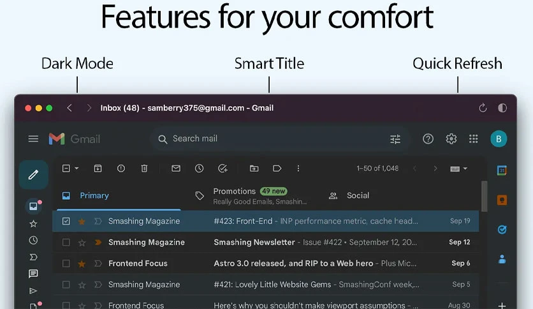Open the Google apps grid
The height and width of the screenshot is (309, 533).
click(474, 139)
